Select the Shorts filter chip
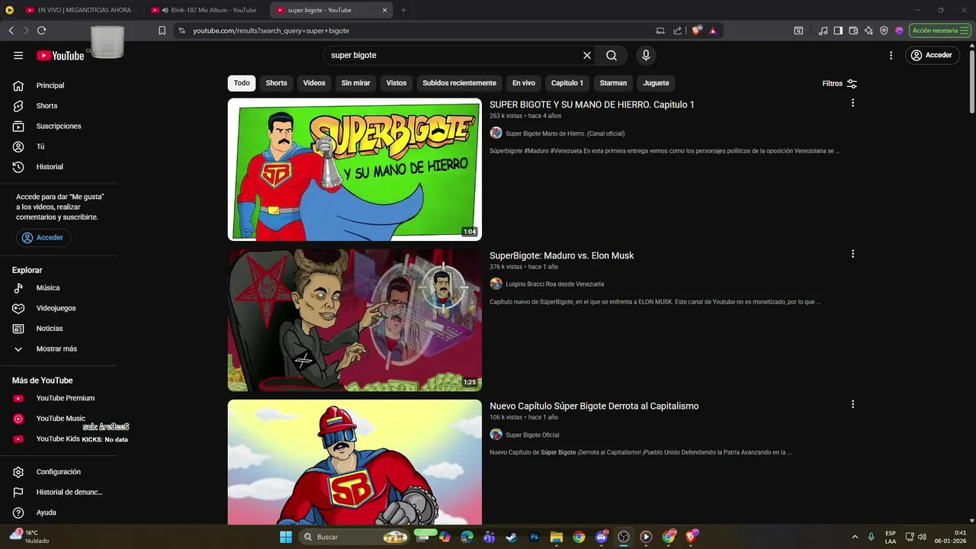The image size is (976, 549). (x=276, y=83)
